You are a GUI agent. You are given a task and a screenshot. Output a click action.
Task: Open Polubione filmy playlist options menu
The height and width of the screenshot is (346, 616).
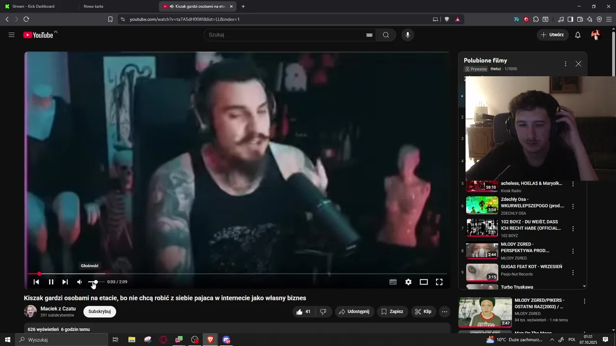(565, 64)
